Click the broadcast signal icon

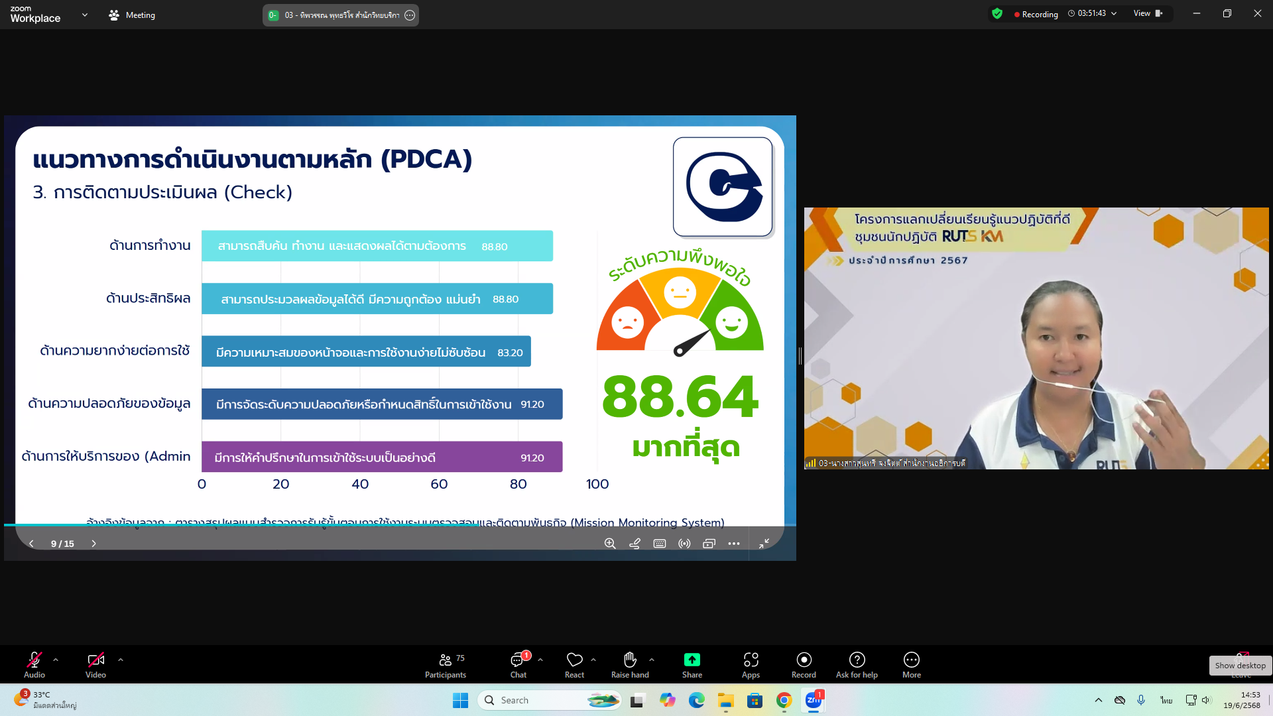point(684,544)
